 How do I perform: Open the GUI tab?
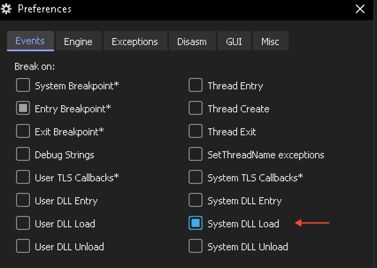click(235, 42)
